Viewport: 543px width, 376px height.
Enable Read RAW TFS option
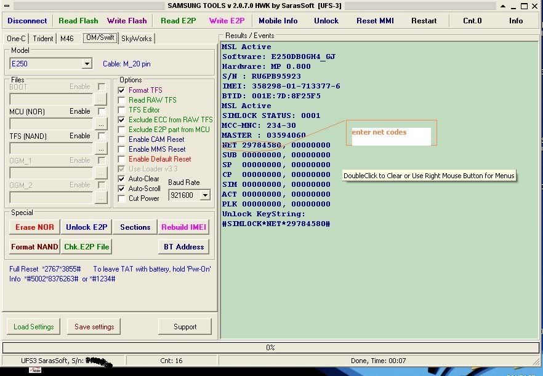[x=121, y=100]
